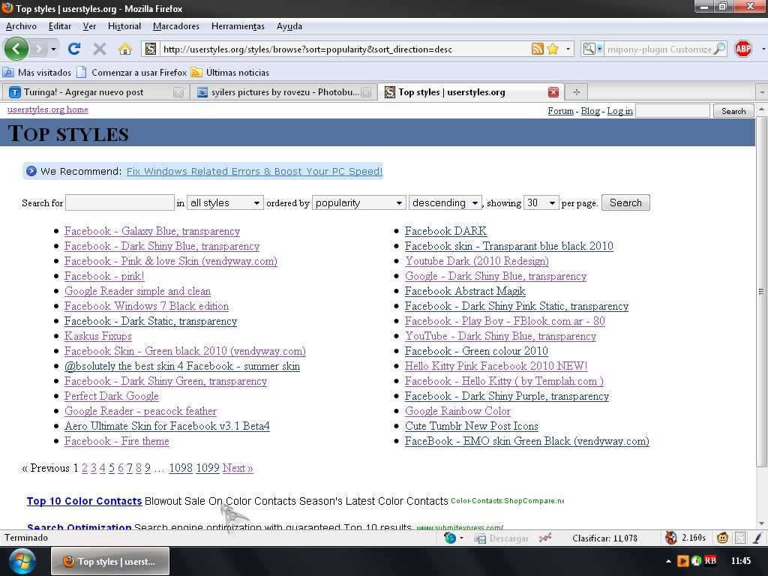This screenshot has height=576, width=768.
Task: Click the Next » pagination link
Action: coord(238,468)
